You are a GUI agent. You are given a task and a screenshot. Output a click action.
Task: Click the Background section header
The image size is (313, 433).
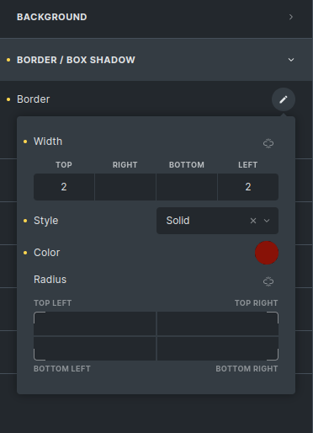[156, 17]
